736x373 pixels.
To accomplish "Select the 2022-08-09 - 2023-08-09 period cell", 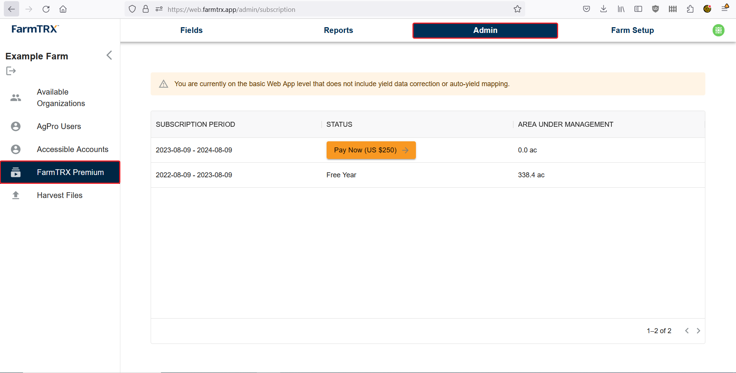I will pyautogui.click(x=194, y=175).
